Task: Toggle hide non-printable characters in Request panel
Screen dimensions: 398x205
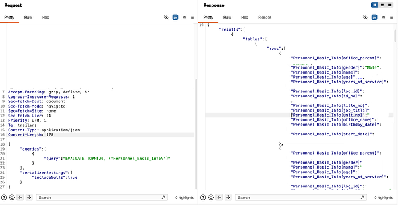Action: [166, 17]
